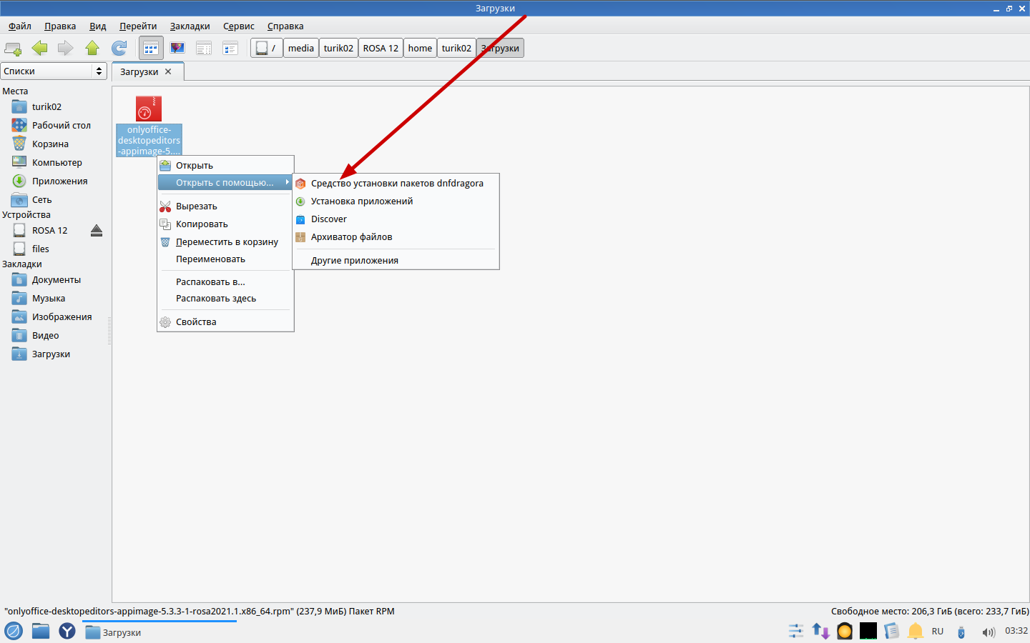Open the start menu on the taskbar

tap(14, 631)
